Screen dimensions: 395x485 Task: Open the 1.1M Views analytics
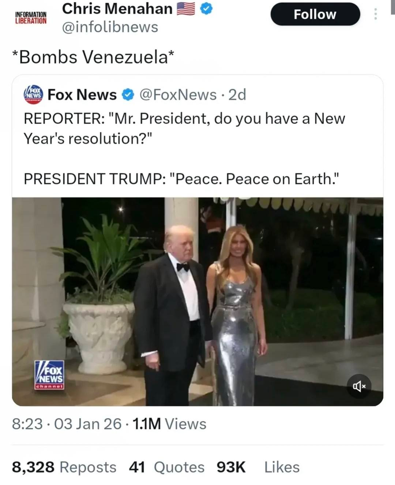(169, 424)
